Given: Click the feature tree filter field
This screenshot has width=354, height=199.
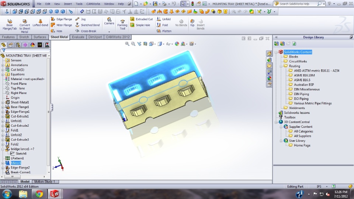Looking at the screenshot, I should [25, 50].
